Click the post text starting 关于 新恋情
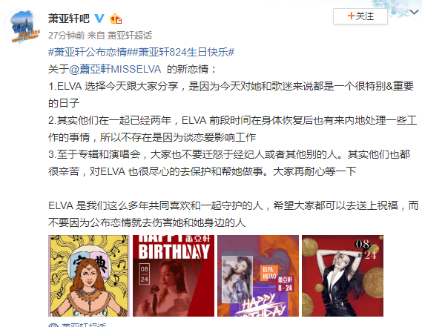The height and width of the screenshot is (327, 422). (132, 69)
